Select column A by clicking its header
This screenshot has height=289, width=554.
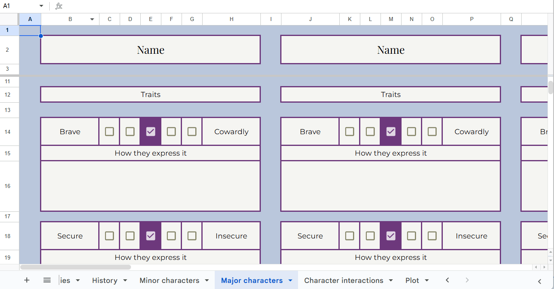click(x=30, y=19)
